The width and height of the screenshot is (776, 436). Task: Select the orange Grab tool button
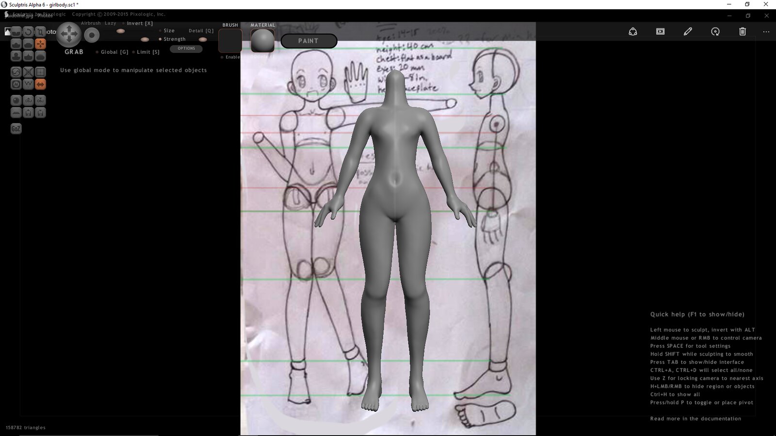tap(40, 44)
